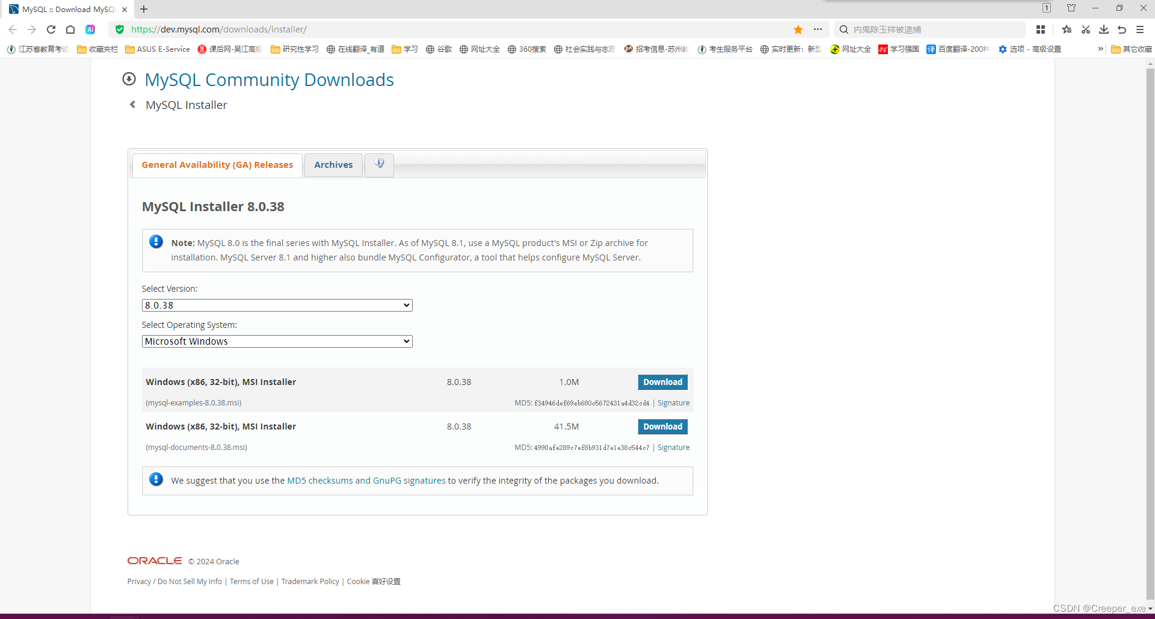
Task: Open the Cookie 喜好设置 link
Action: (374, 582)
